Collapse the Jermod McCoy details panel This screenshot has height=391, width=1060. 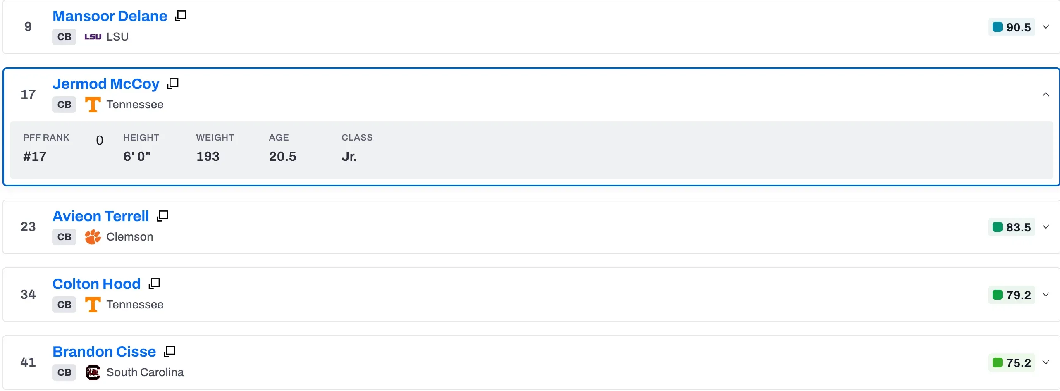click(1046, 95)
